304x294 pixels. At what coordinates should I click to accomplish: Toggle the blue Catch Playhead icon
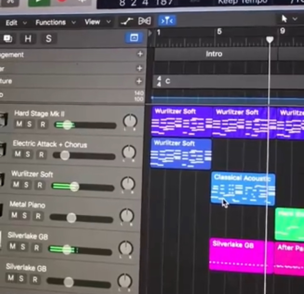pos(167,21)
